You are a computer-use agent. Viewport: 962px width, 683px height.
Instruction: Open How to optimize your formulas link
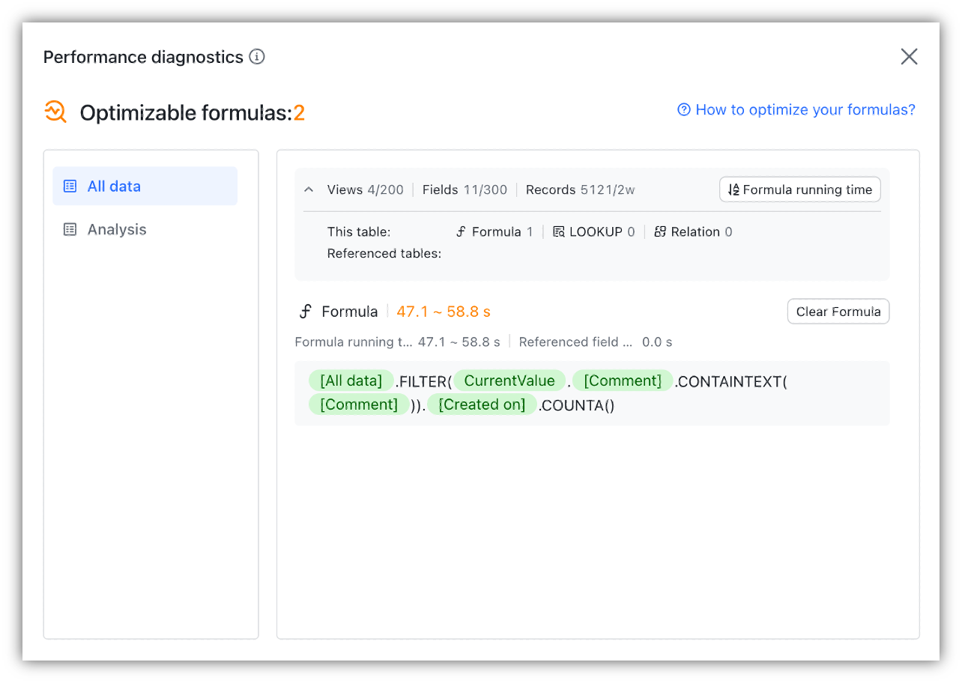(x=805, y=109)
